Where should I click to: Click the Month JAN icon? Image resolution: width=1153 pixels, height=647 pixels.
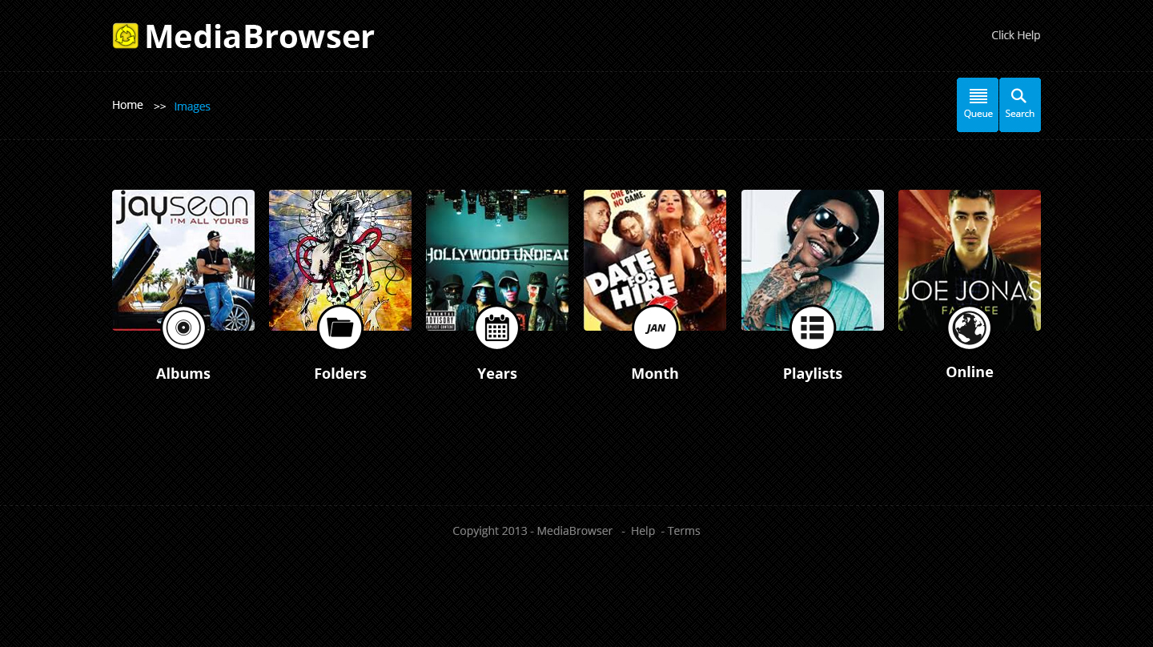(x=655, y=328)
